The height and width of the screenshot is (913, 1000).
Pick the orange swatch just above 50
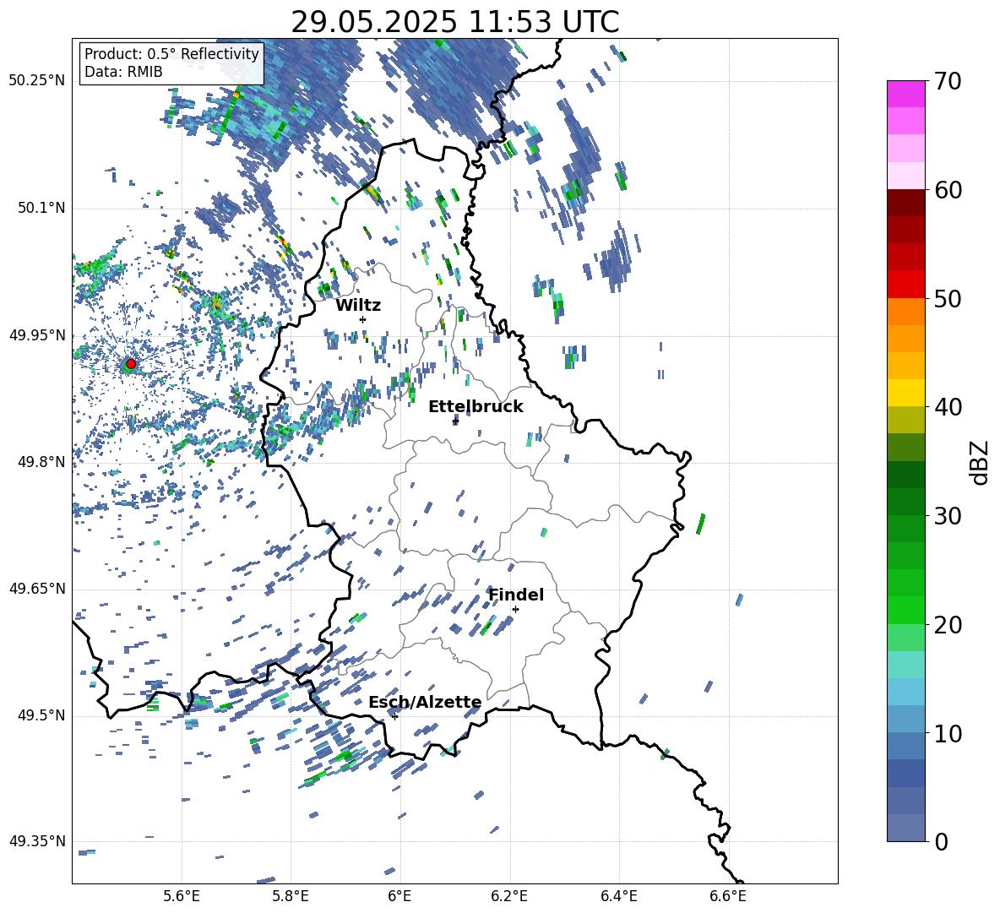(x=905, y=312)
